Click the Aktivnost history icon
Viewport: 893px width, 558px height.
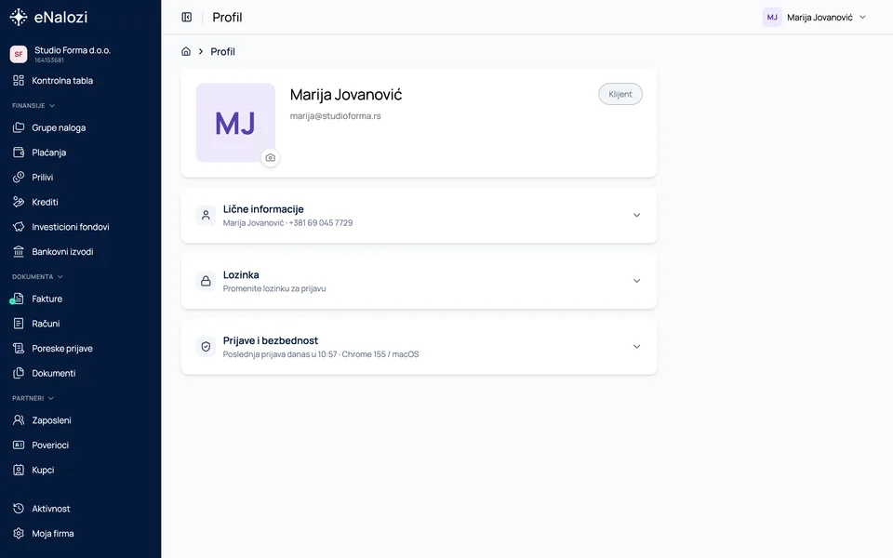click(19, 509)
